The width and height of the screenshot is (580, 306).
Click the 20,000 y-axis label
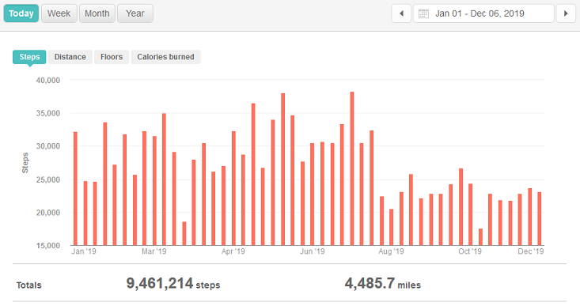[47, 213]
